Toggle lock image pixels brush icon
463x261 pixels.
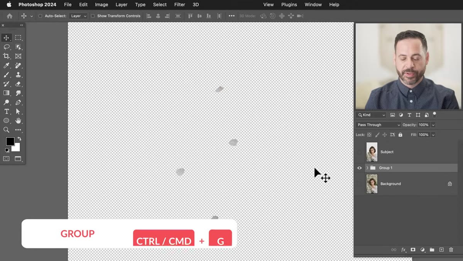(x=377, y=135)
